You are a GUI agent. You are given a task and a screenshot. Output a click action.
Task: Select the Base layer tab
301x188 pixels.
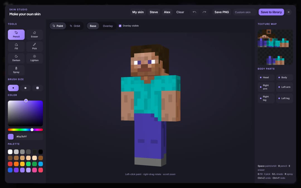click(93, 26)
